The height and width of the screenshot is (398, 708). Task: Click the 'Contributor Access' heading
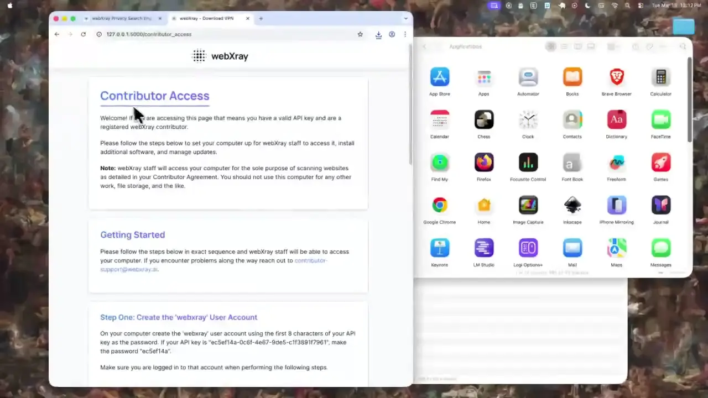tap(154, 96)
